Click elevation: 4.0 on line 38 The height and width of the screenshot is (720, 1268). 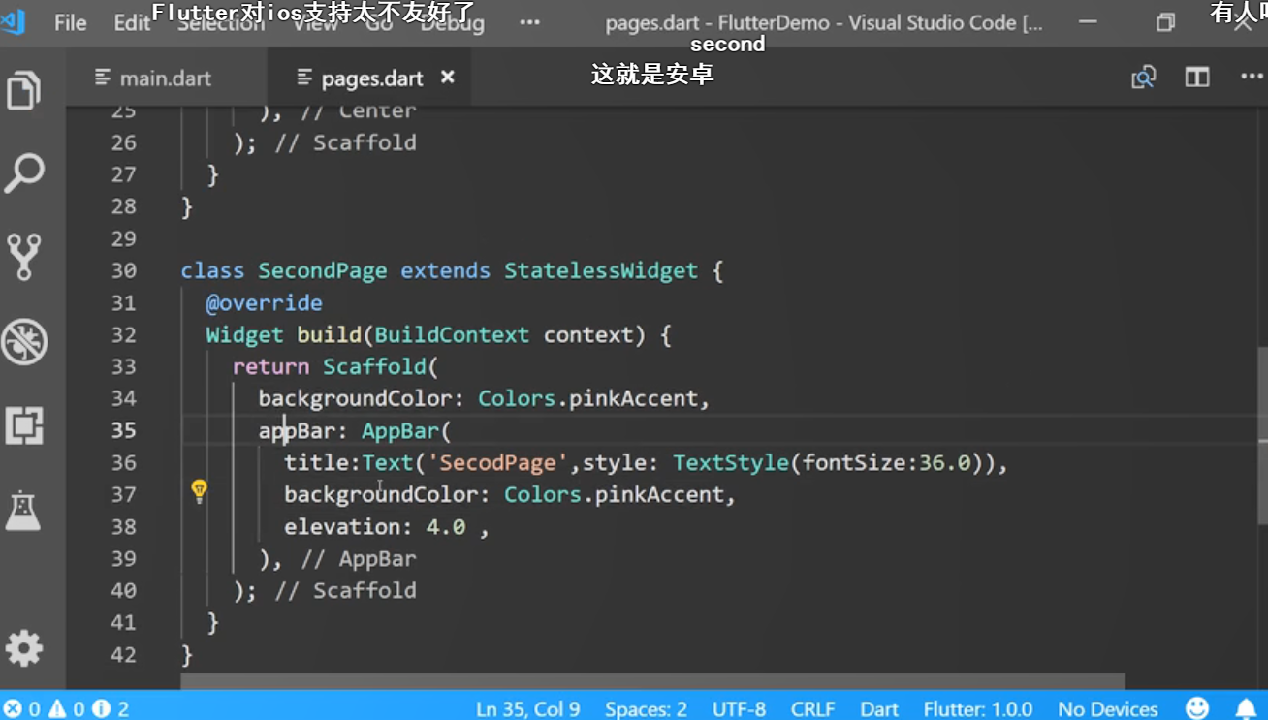tap(374, 526)
